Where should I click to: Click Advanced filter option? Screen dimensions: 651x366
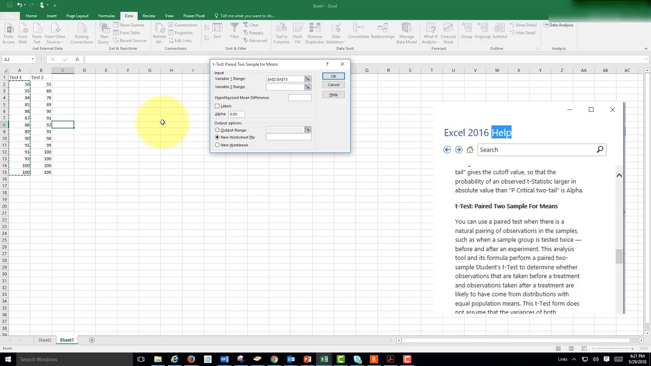(255, 41)
